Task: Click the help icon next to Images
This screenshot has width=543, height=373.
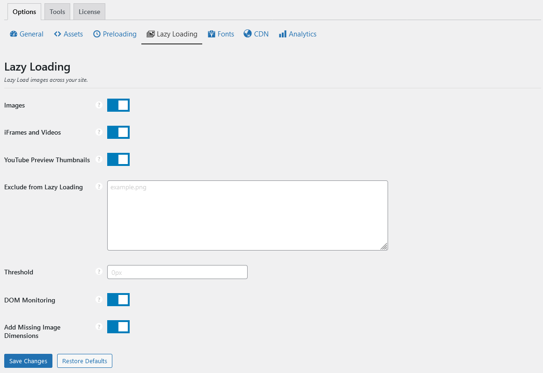Action: [x=99, y=105]
